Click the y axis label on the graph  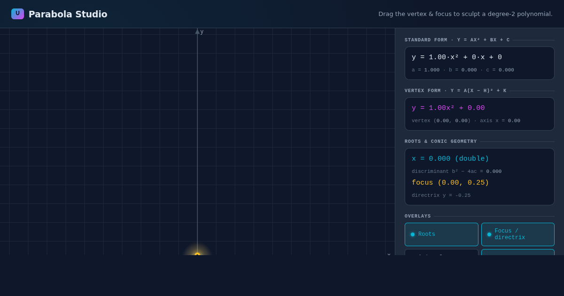click(202, 32)
